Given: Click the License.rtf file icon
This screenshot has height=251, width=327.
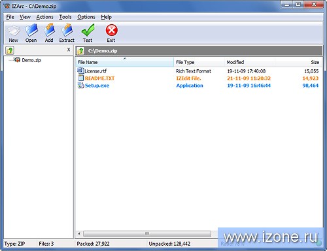Looking at the screenshot, I should pyautogui.click(x=80, y=71).
